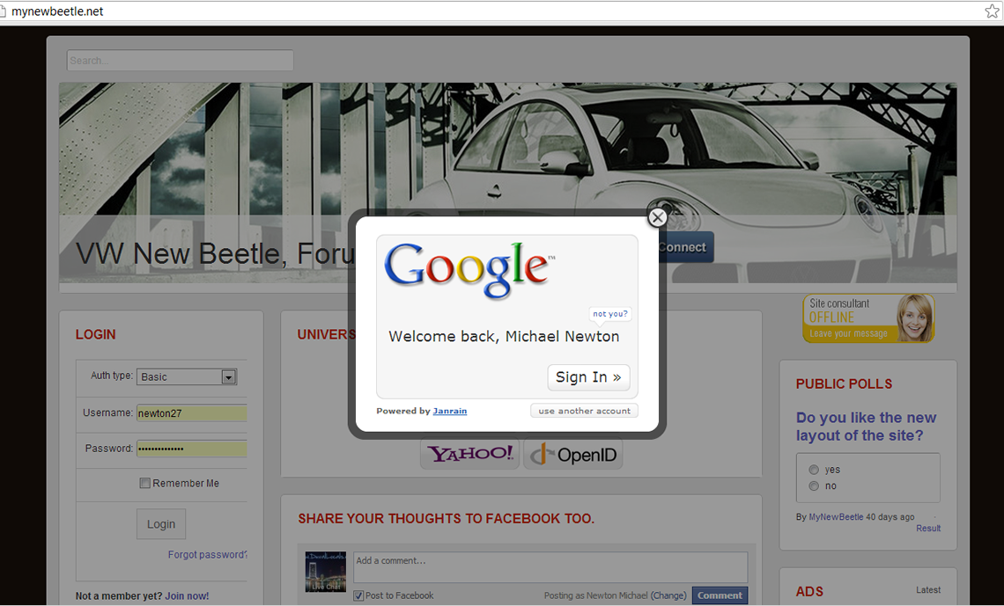The width and height of the screenshot is (1004, 606).
Task: Close the Google sign-in popup
Action: (x=657, y=217)
